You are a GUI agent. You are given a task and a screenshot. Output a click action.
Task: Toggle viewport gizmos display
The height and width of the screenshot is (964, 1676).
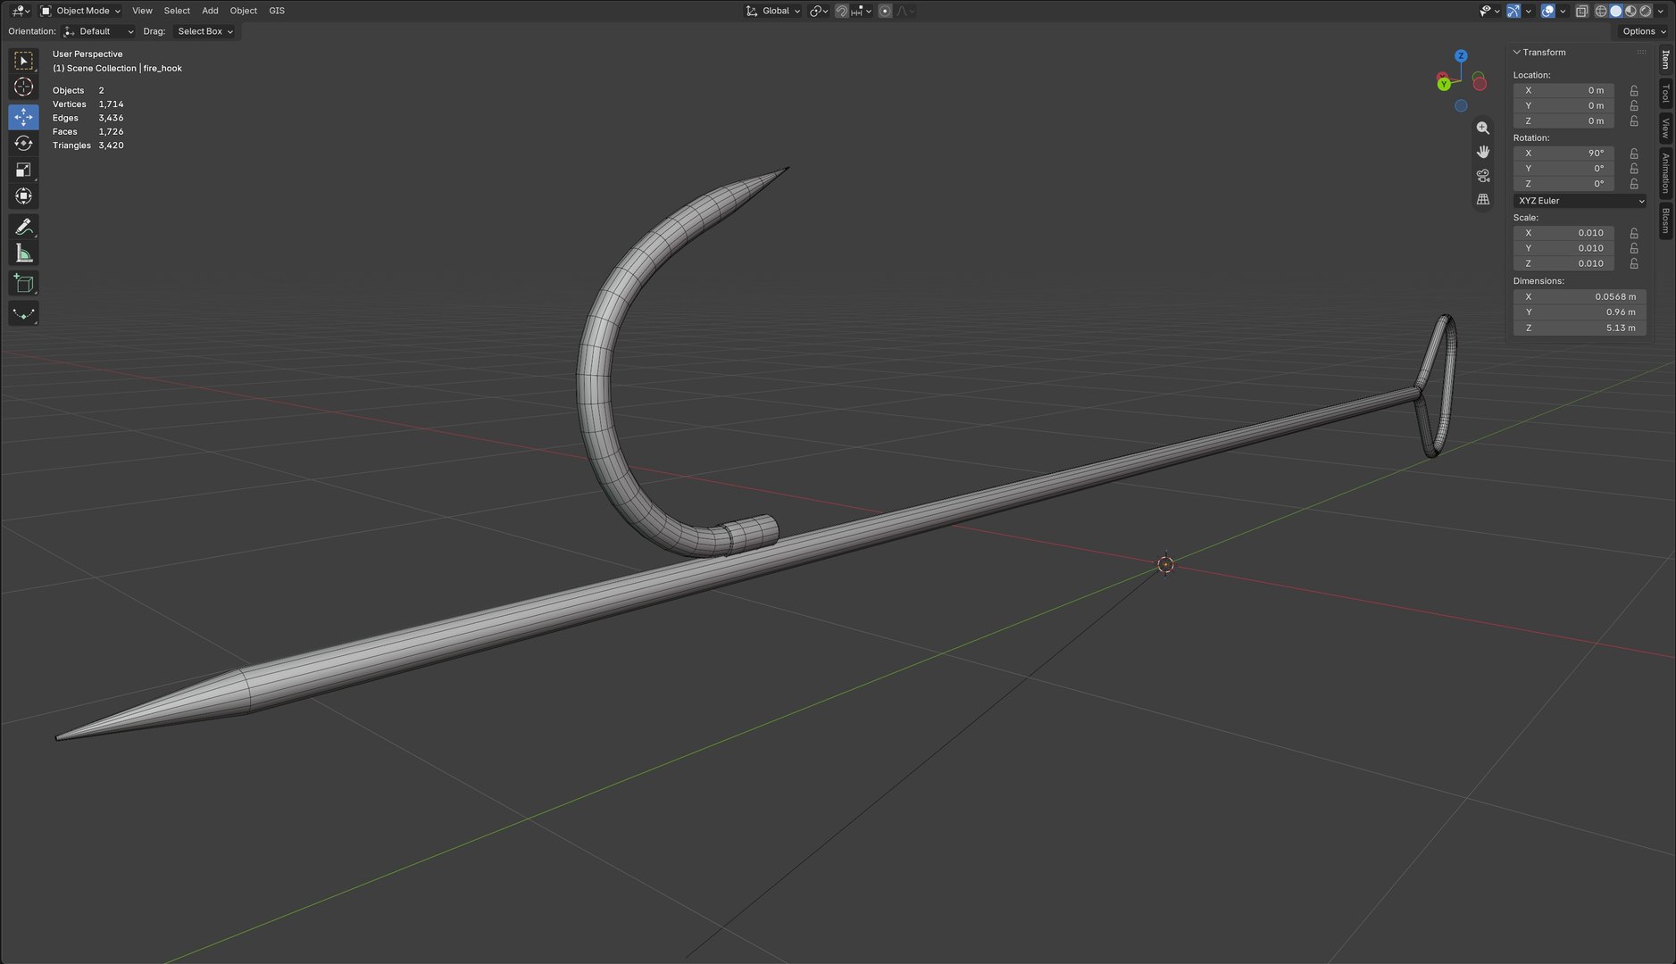click(1513, 11)
